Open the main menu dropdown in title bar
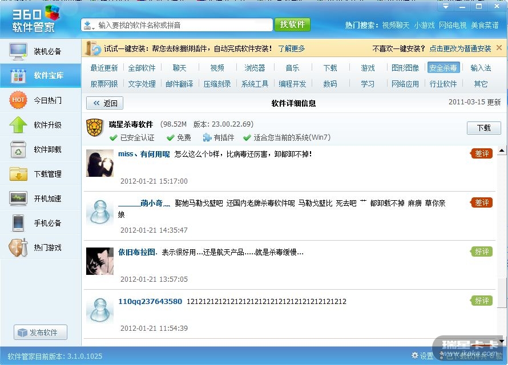 (x=446, y=6)
